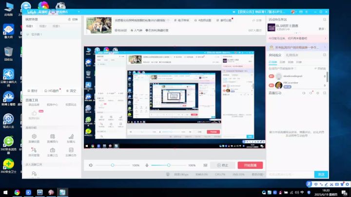This screenshot has height=197, width=351.
Task: Open the topic tag next to the category
Action: [x=203, y=20]
